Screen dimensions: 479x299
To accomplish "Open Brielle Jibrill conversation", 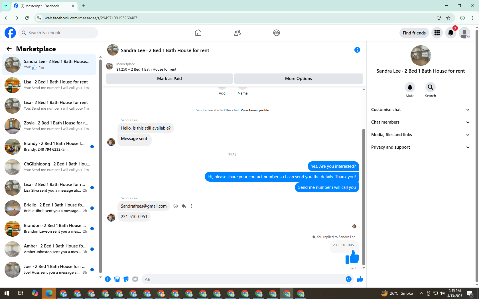I will coord(49,208).
